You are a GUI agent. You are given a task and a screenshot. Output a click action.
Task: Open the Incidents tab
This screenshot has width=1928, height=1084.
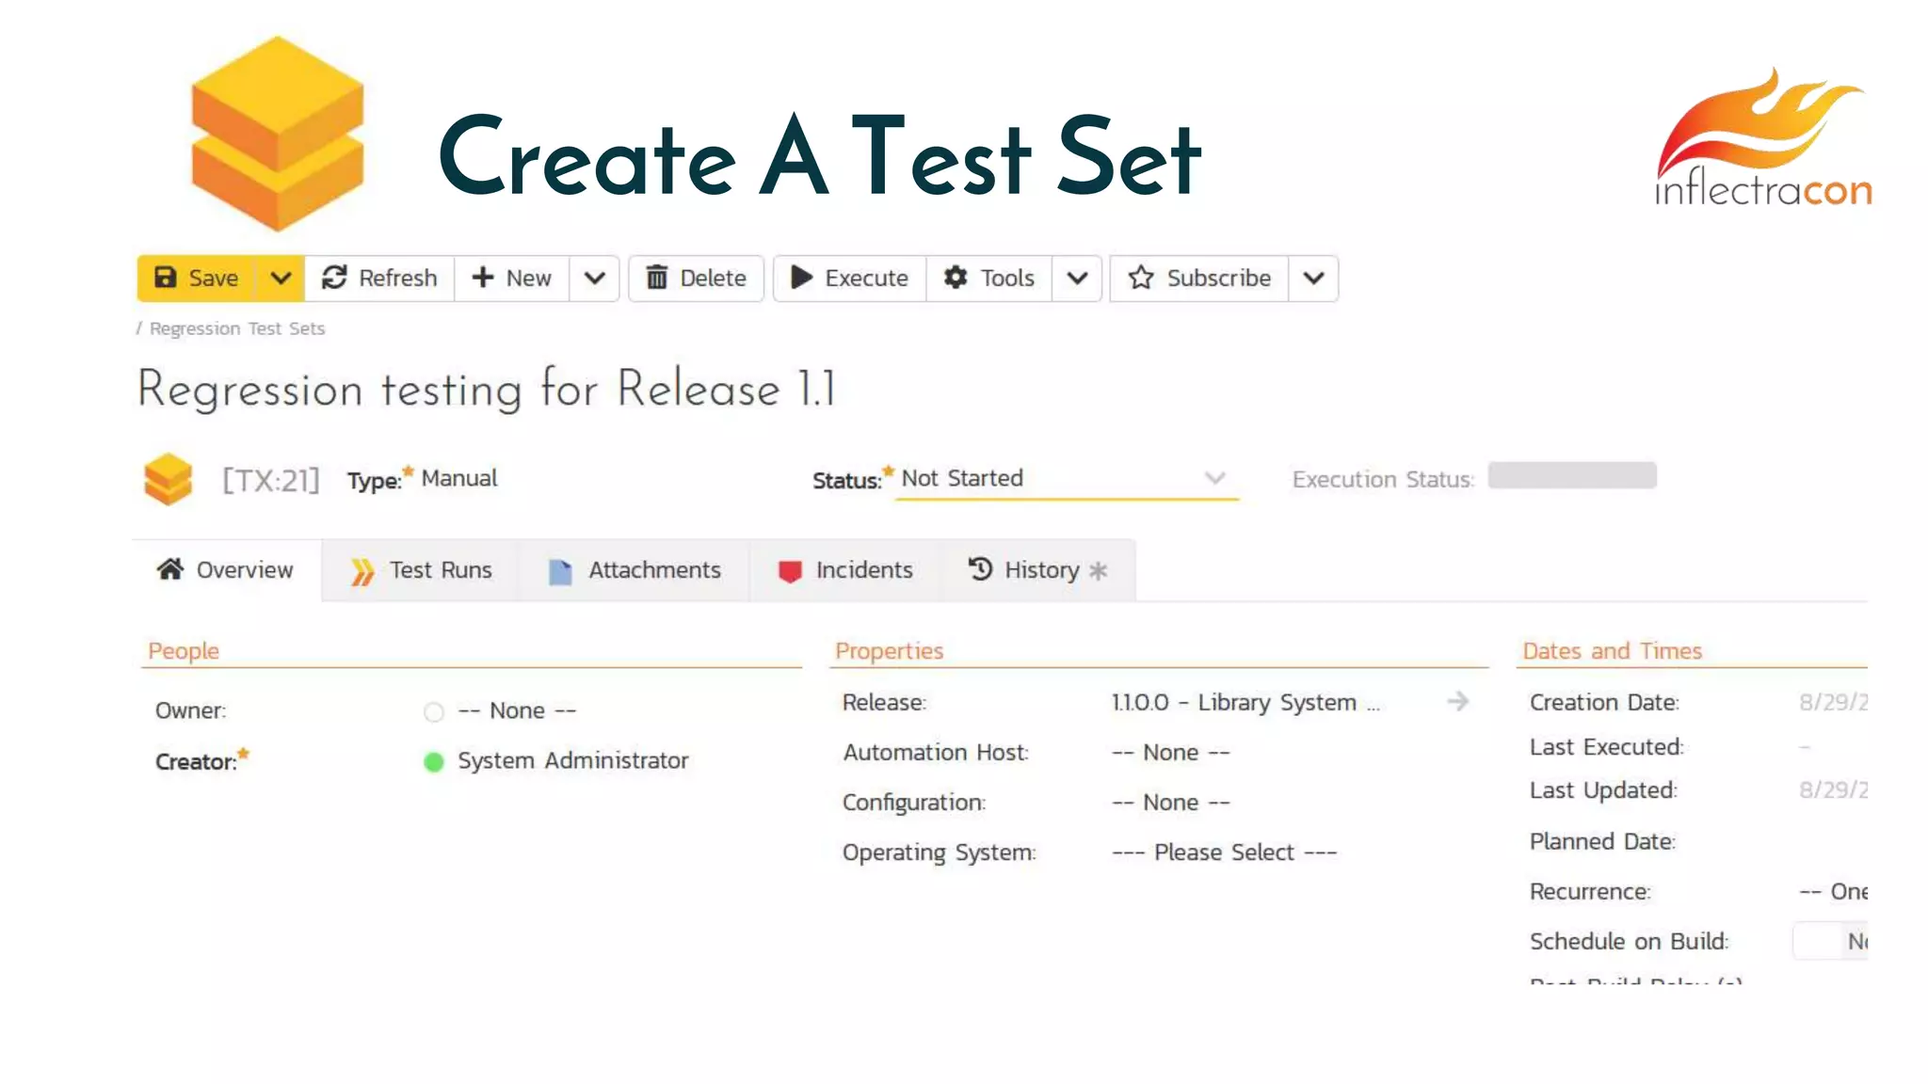coord(845,570)
